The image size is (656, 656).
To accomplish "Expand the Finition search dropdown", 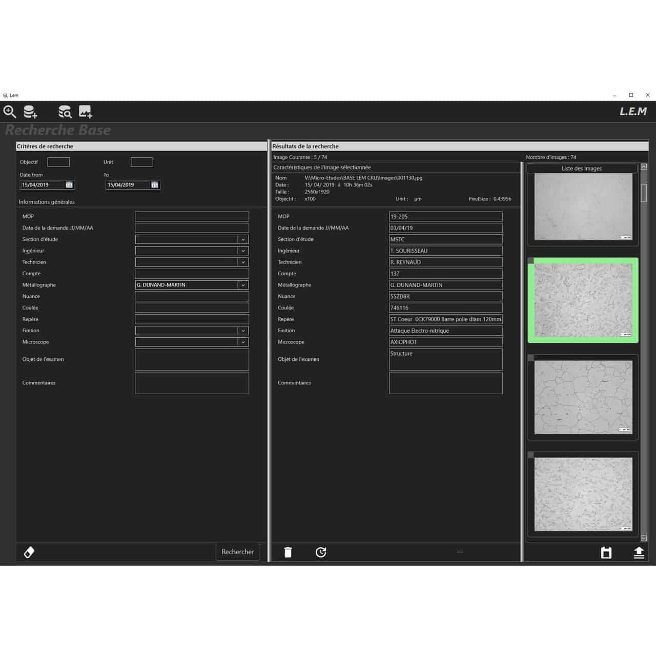I will [x=243, y=331].
